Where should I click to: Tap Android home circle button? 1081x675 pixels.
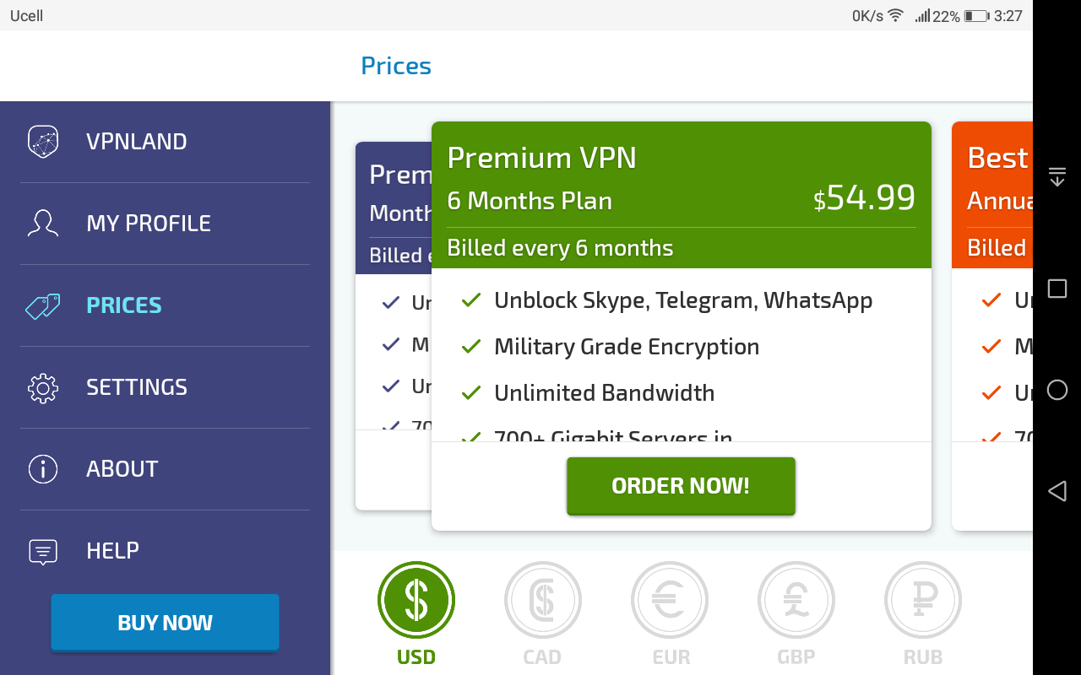coord(1057,390)
